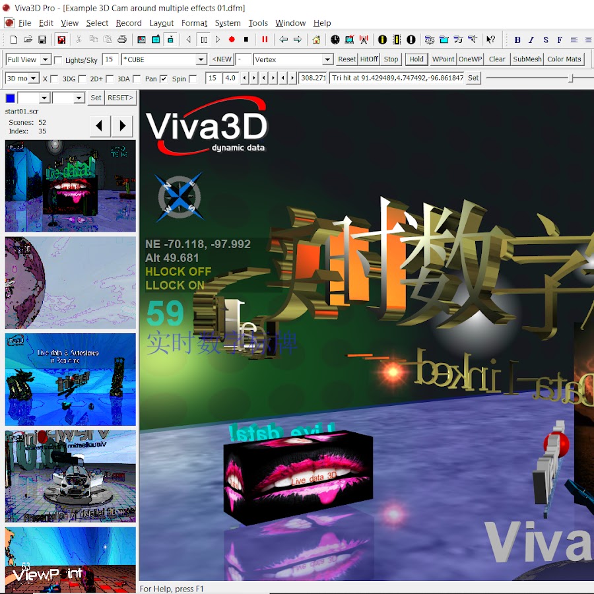Click the Color Mats button
Image resolution: width=594 pixels, height=594 pixels.
[x=564, y=59]
